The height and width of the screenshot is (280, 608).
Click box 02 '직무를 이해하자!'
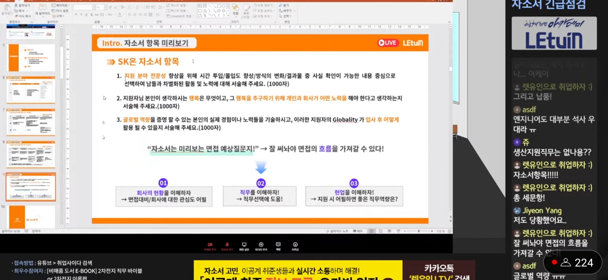click(259, 196)
